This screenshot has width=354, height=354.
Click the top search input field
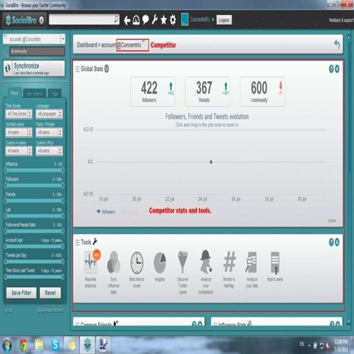[x=81, y=20]
